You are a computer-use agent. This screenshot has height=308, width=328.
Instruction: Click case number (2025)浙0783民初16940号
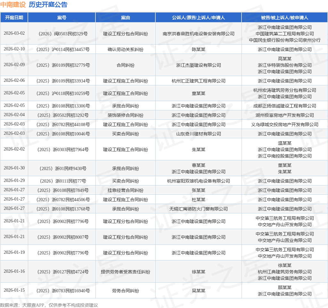(63, 291)
